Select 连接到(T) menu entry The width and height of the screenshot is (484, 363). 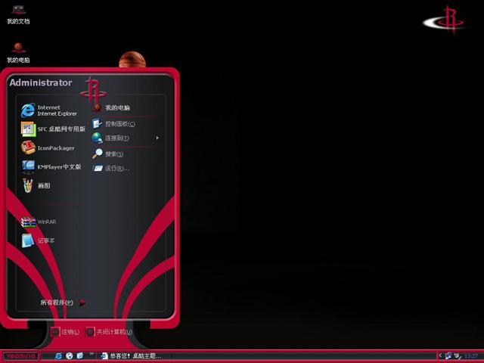coord(110,138)
